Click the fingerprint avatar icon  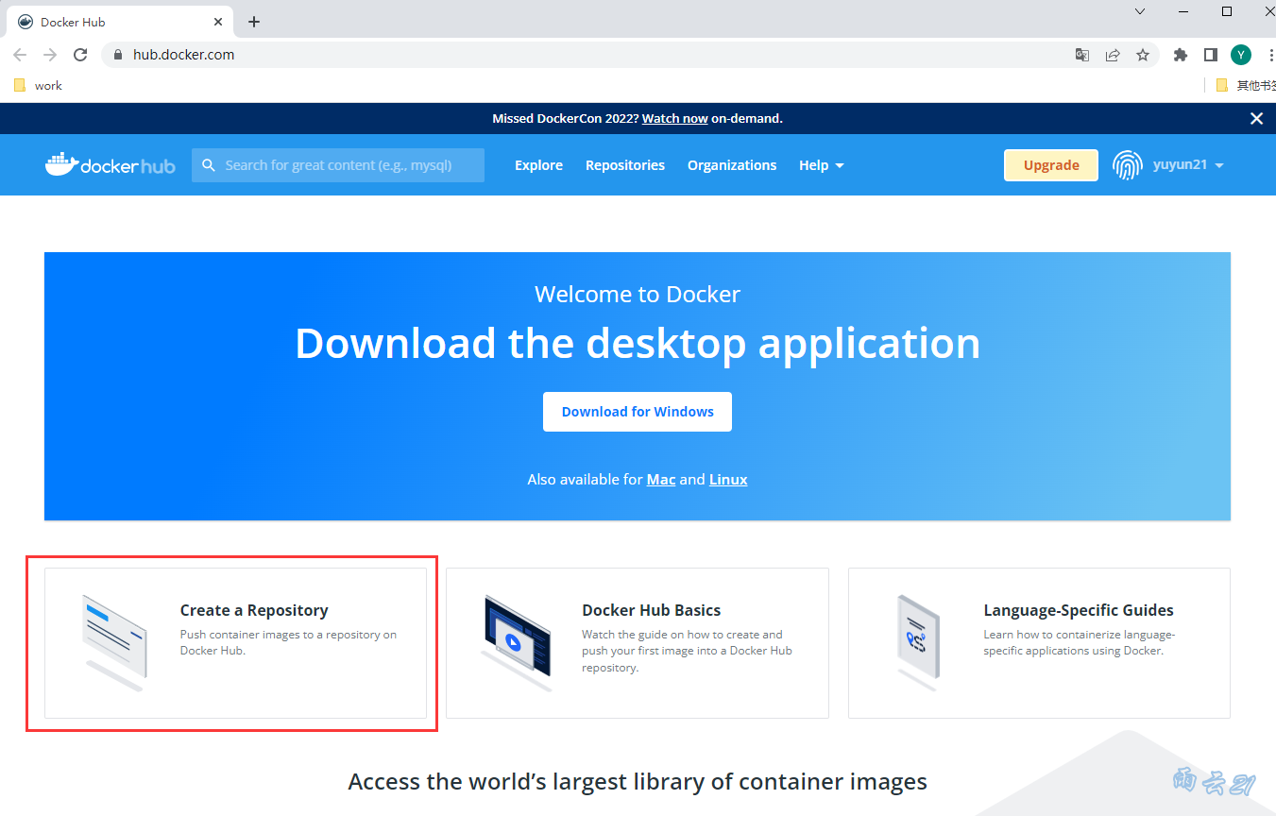(1127, 165)
